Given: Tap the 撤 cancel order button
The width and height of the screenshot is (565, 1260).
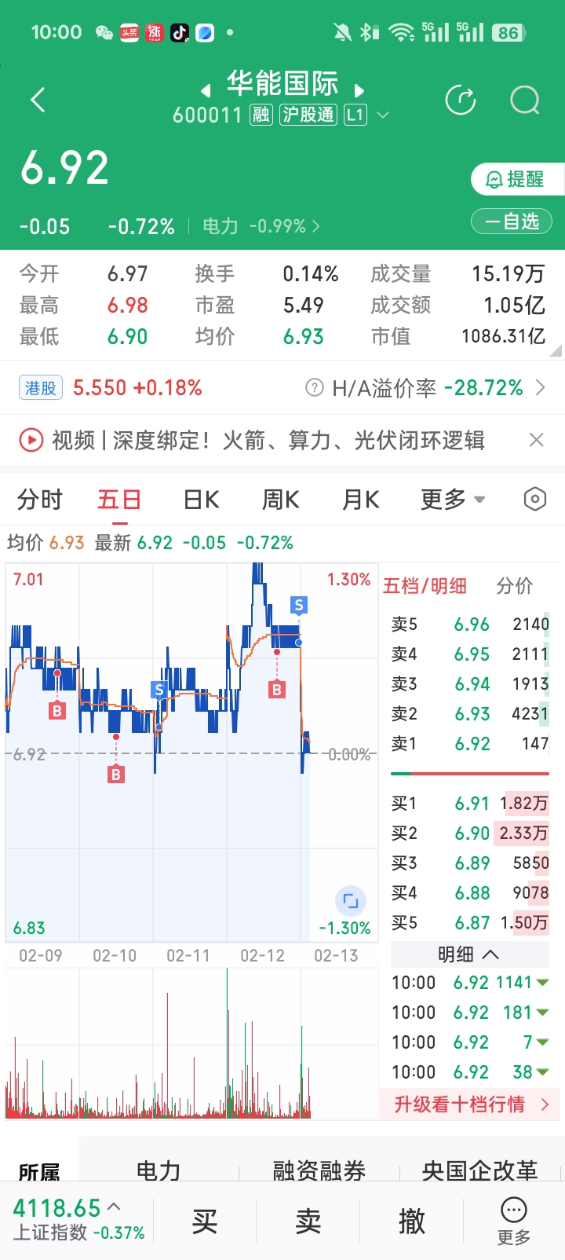Looking at the screenshot, I should [412, 1222].
